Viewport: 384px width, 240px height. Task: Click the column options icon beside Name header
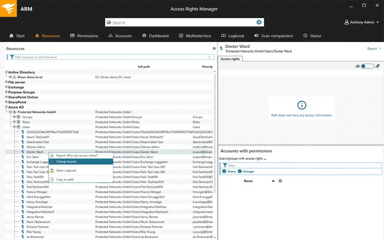click(x=280, y=181)
